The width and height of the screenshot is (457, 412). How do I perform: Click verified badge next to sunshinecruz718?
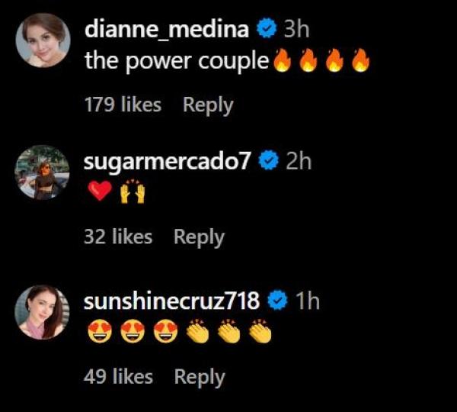(x=278, y=300)
